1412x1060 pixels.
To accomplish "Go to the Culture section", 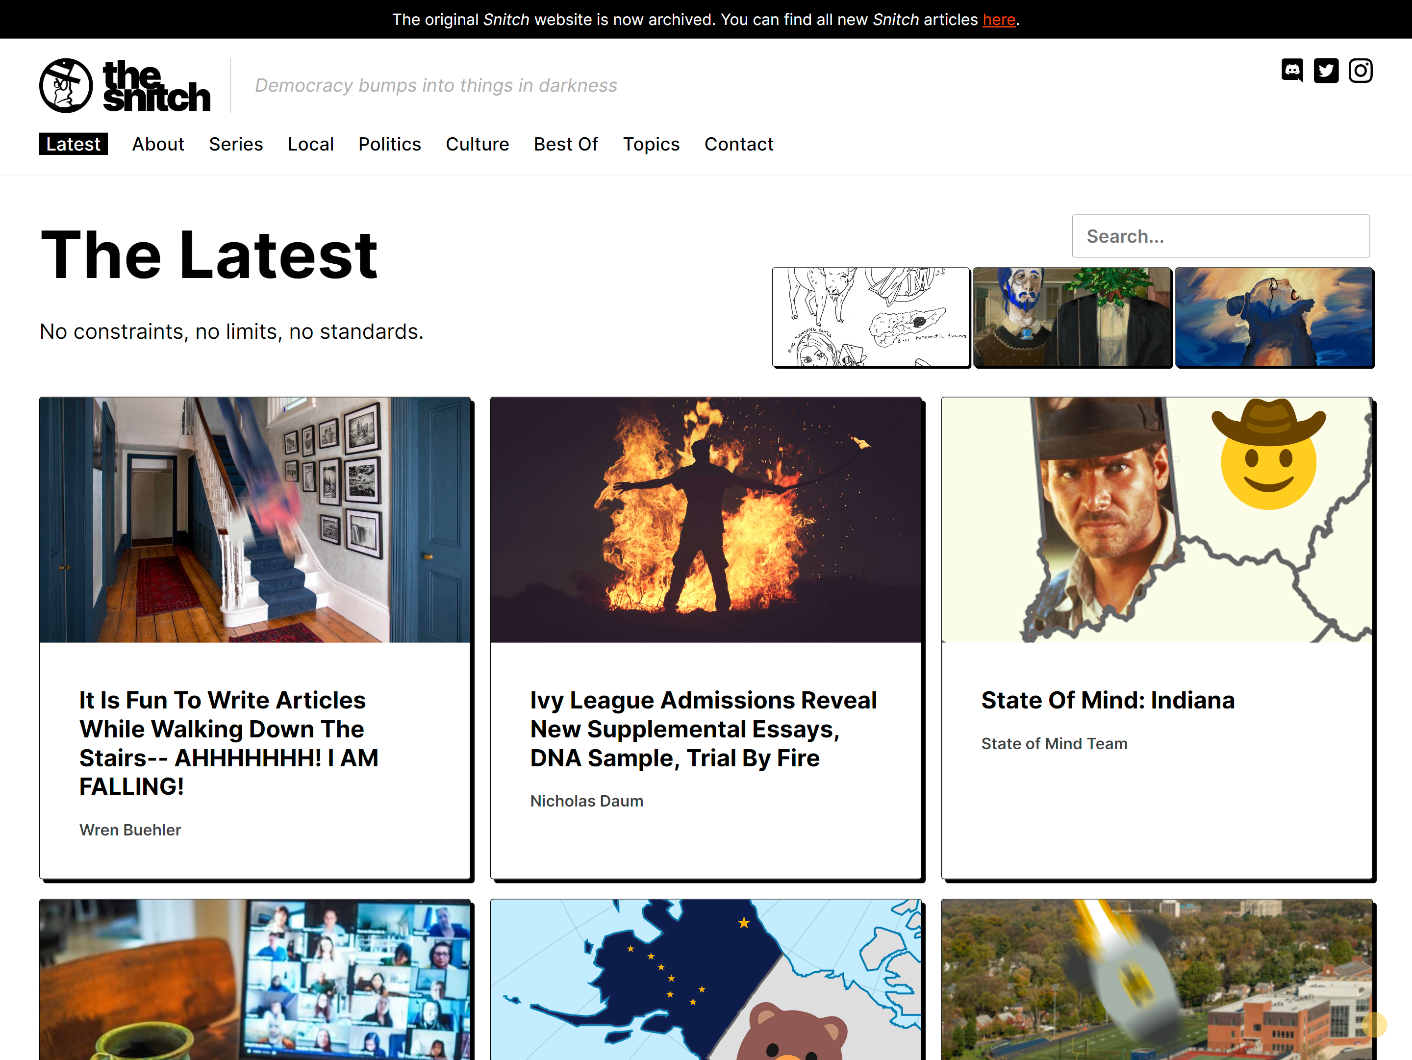I will (477, 144).
